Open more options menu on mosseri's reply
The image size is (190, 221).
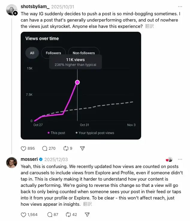pyautogui.click(x=180, y=159)
